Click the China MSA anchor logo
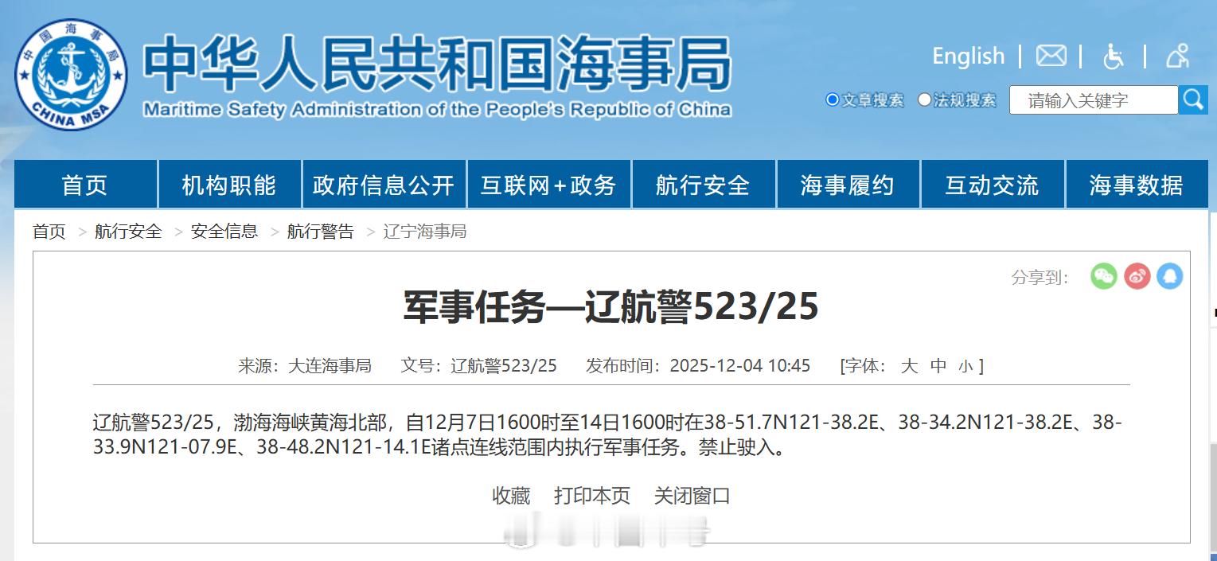Viewport: 1217px width, 561px height. click(x=71, y=74)
